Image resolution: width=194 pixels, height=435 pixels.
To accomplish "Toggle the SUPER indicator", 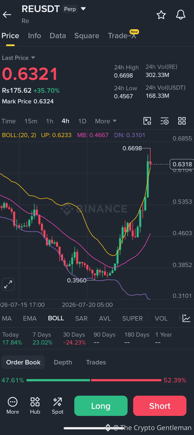I will click(x=132, y=318).
